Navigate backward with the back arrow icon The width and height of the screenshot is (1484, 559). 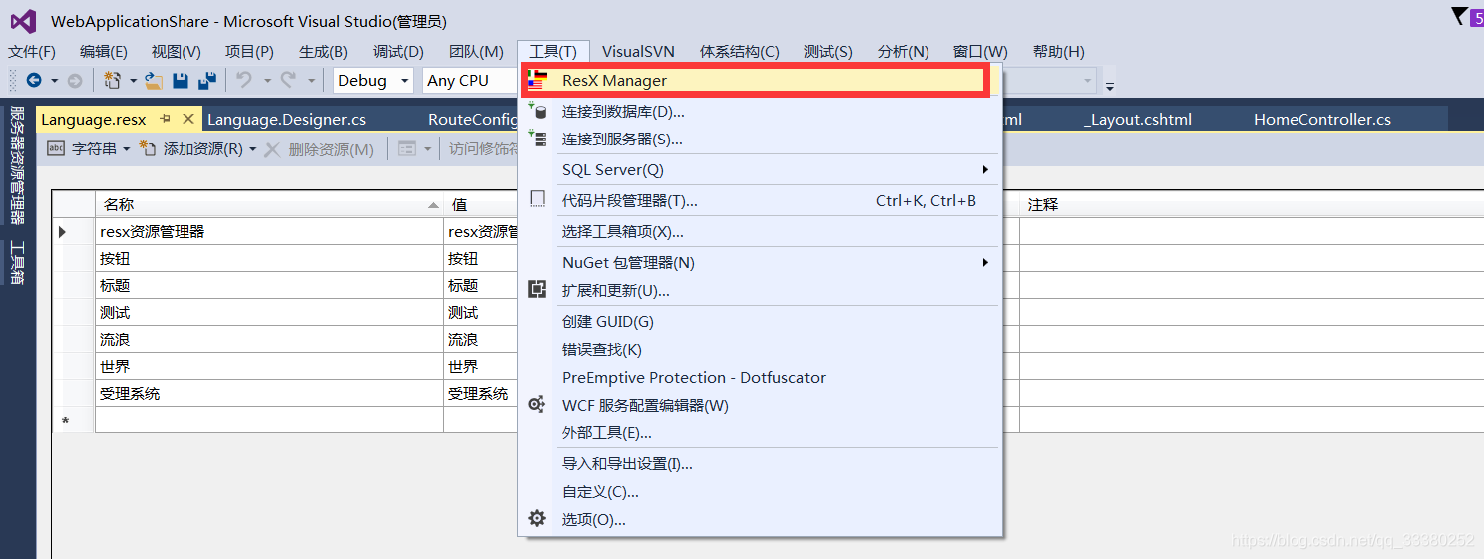click(34, 80)
